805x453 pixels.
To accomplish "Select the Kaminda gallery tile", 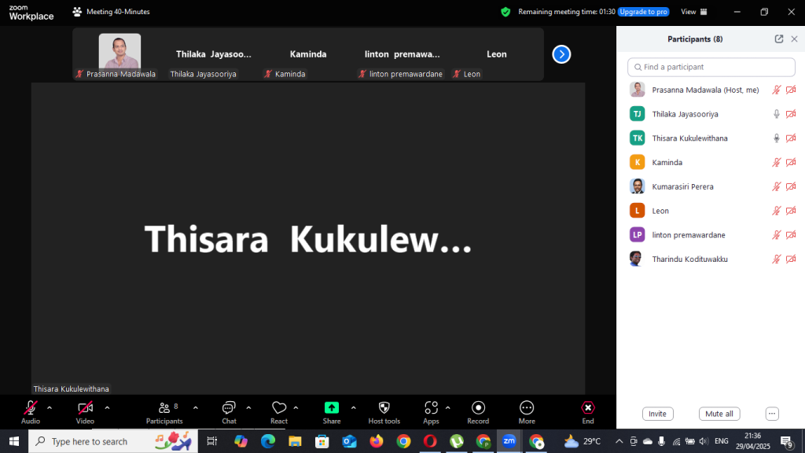I will (x=308, y=54).
